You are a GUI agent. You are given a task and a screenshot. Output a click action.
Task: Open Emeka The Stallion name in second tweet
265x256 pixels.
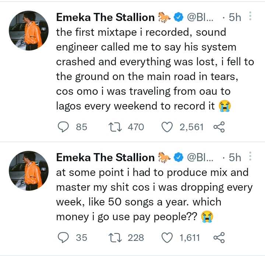[105, 158]
